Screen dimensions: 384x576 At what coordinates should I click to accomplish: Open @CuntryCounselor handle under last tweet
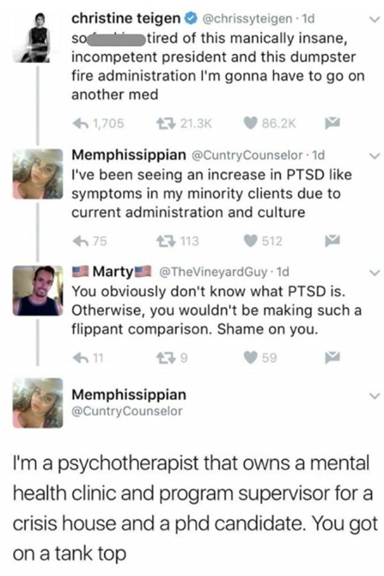pos(127,411)
